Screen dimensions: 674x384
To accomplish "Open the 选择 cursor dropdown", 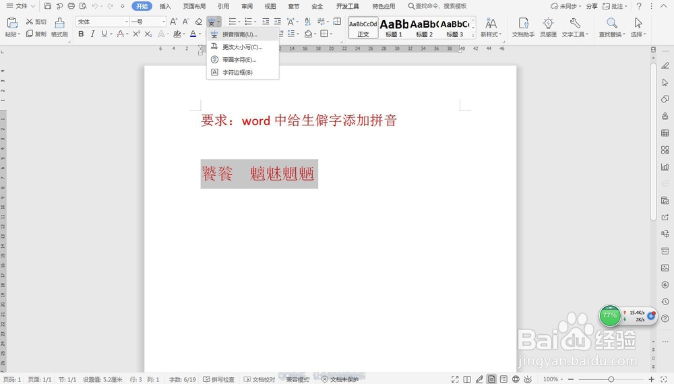I will pyautogui.click(x=638, y=28).
